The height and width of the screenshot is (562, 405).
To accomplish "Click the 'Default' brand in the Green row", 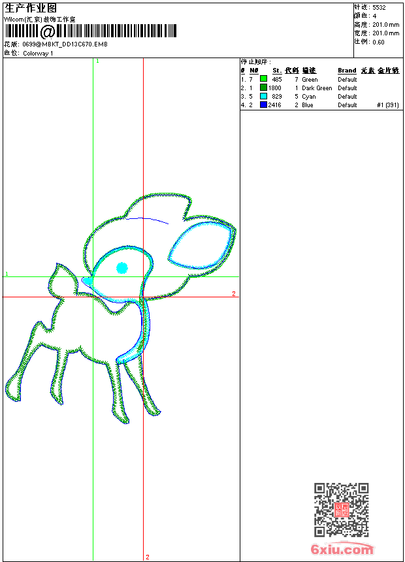I will [x=348, y=80].
